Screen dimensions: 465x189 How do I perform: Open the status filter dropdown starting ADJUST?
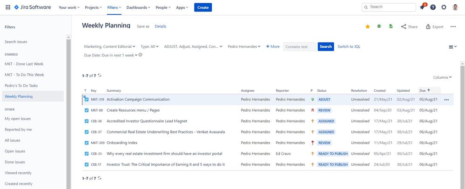coord(193,47)
